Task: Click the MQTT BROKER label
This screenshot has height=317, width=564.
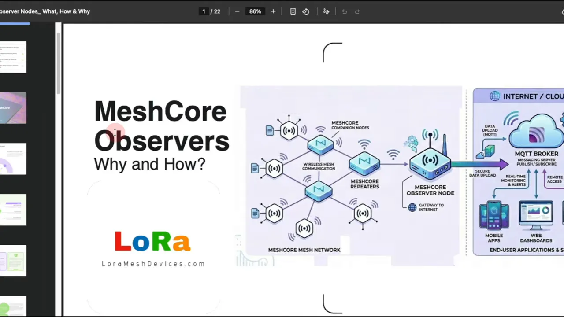Action: point(536,154)
